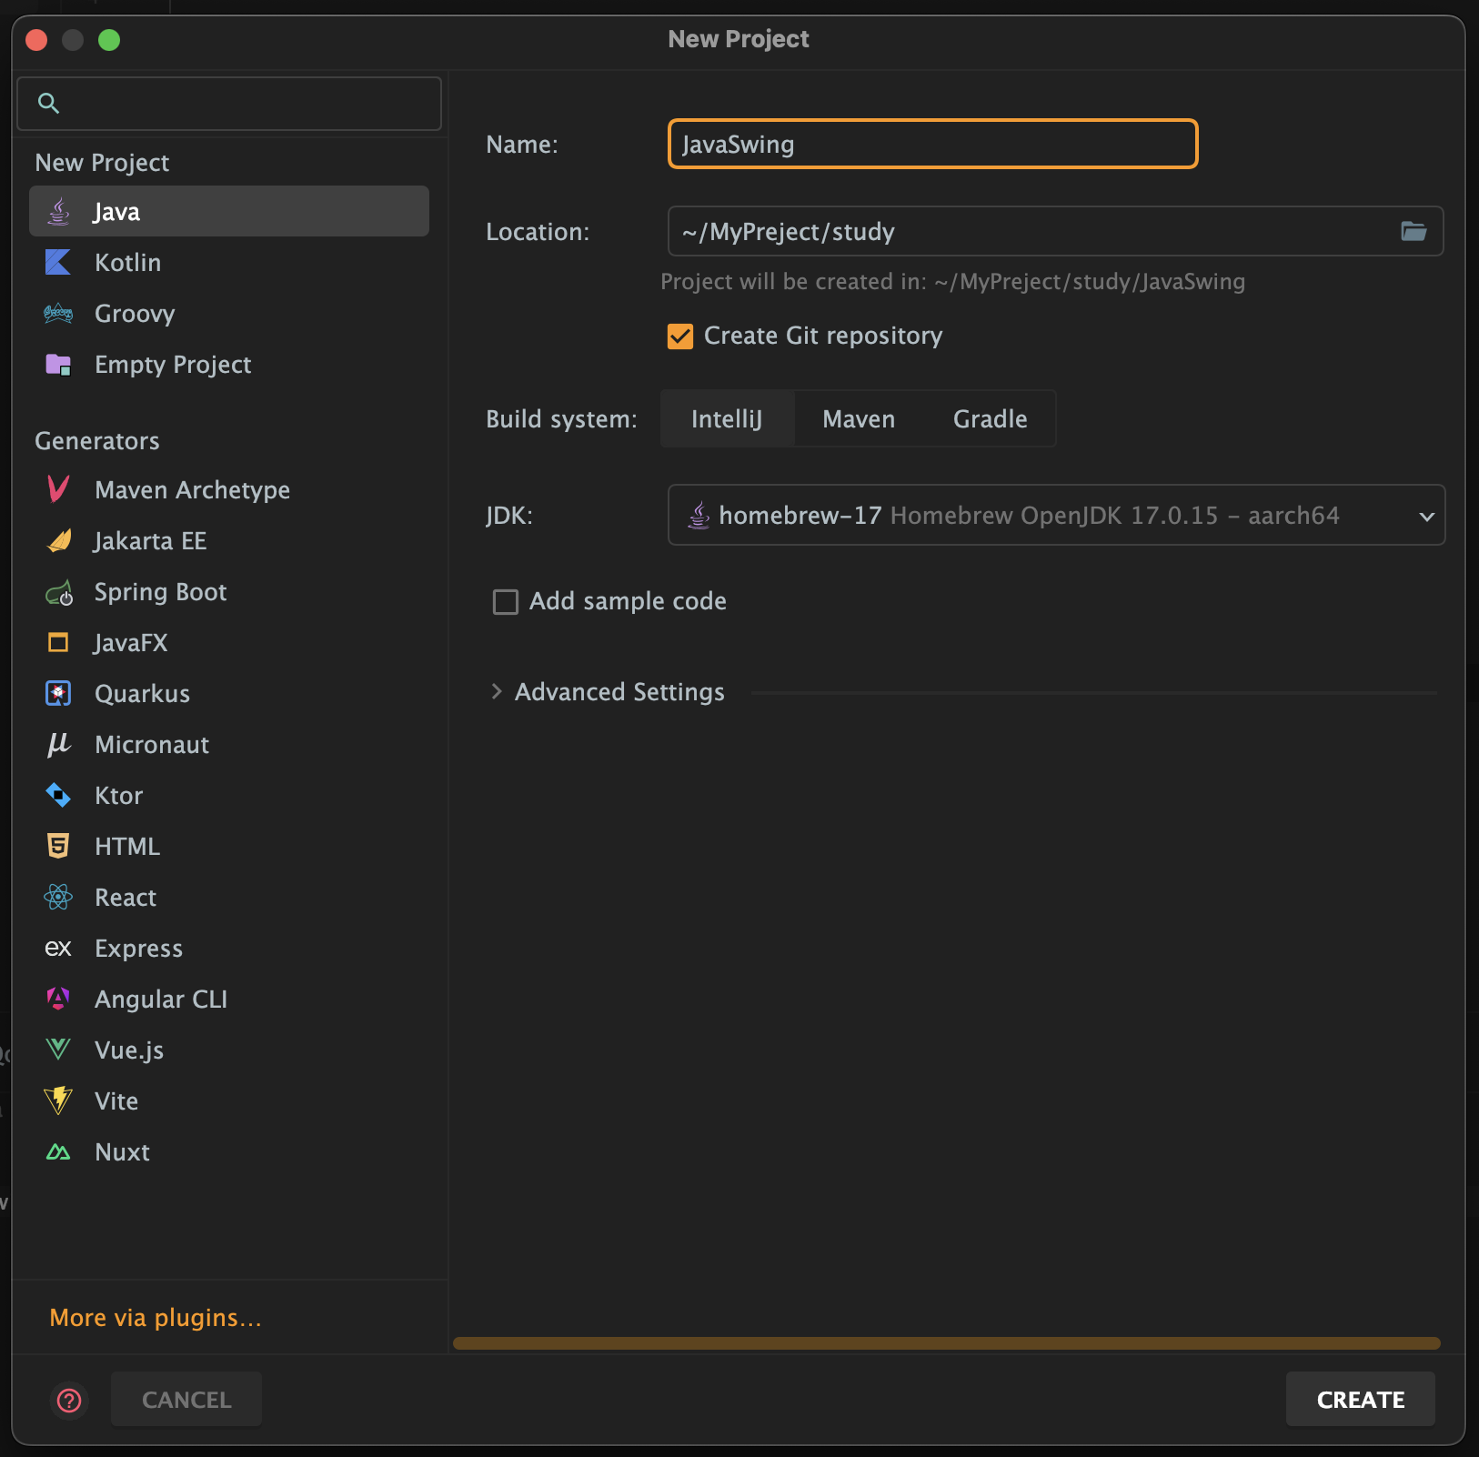1479x1457 pixels.
Task: Expand the Advanced Settings section
Action: click(497, 692)
